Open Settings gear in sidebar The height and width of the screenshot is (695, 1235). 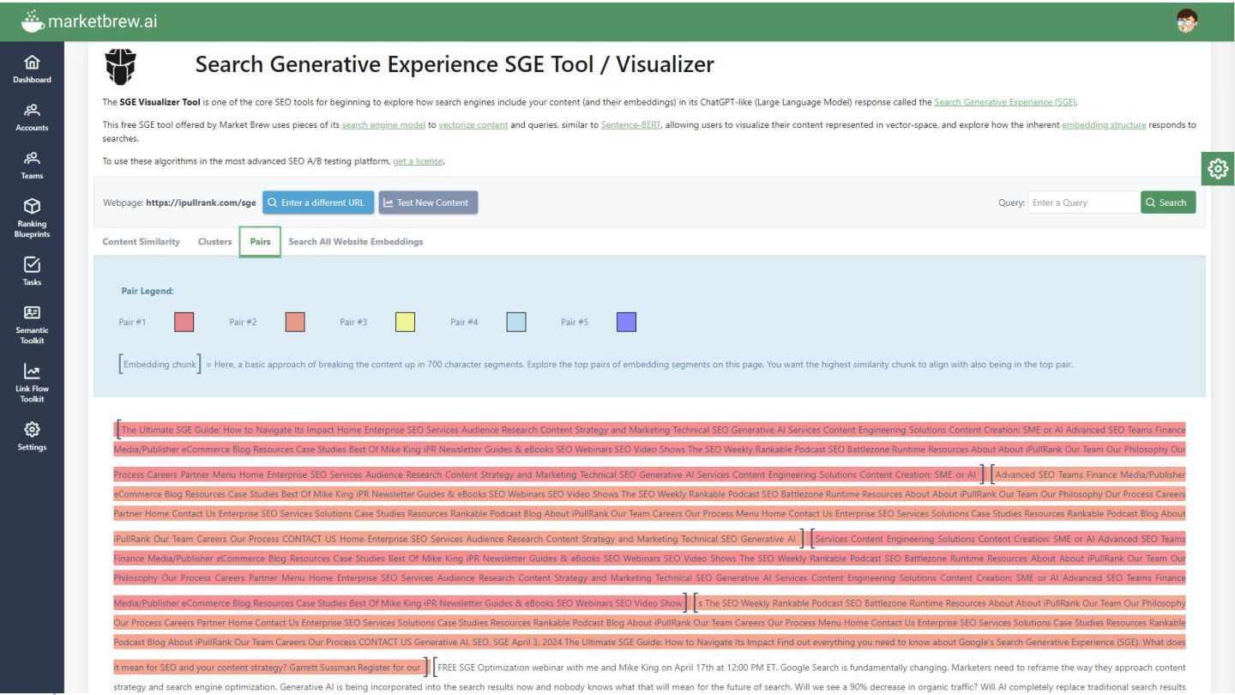tap(32, 437)
